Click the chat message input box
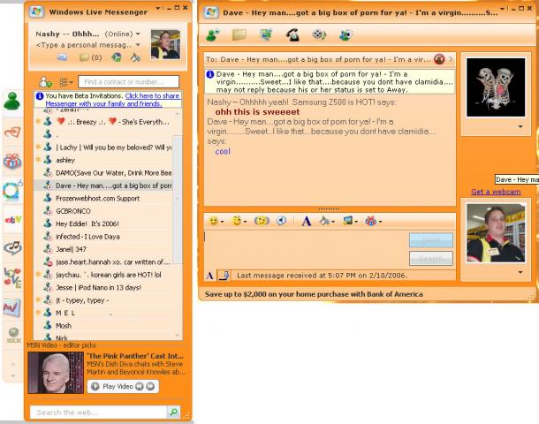 (305, 248)
